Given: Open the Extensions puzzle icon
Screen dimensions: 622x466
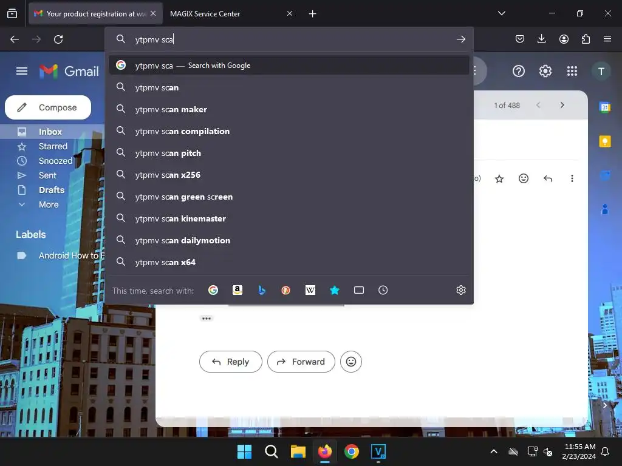Looking at the screenshot, I should [586, 39].
